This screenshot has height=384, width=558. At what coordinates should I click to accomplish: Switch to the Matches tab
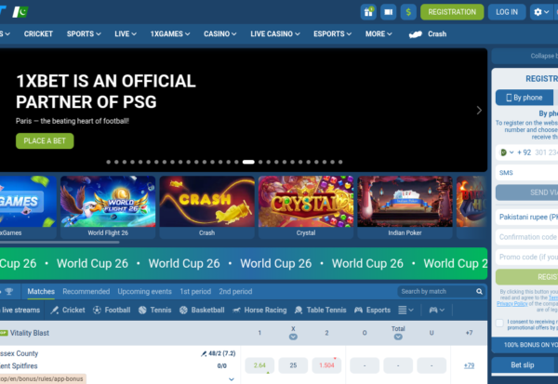[41, 291]
